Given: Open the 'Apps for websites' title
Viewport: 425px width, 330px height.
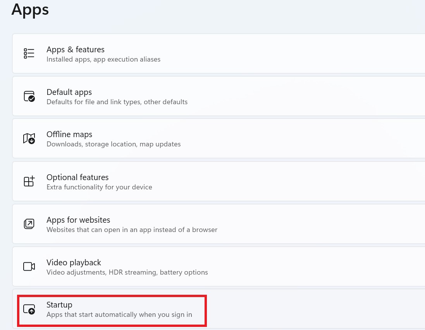Looking at the screenshot, I should [78, 220].
